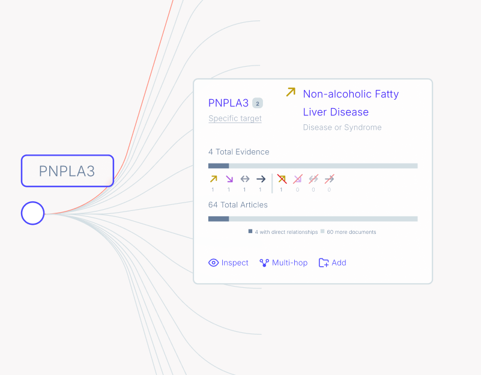Click the crossed-out bidirectional arrow icon

(313, 178)
